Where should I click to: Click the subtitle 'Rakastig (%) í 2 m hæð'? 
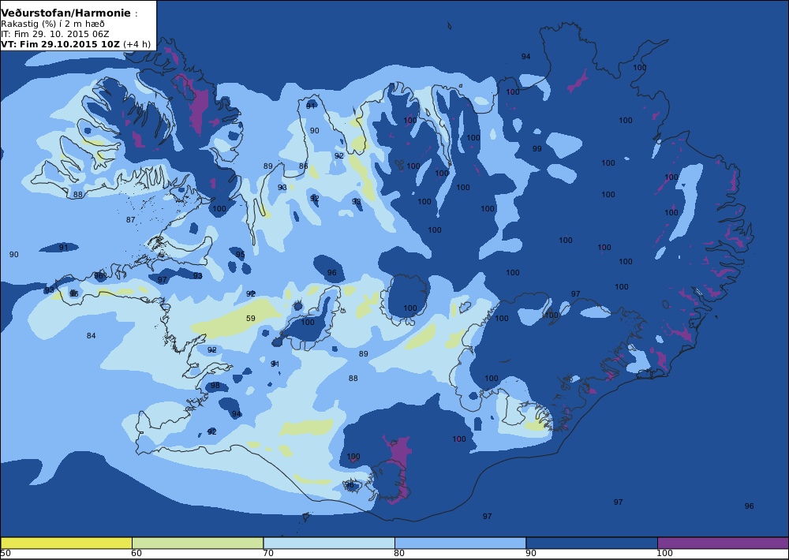(53, 24)
